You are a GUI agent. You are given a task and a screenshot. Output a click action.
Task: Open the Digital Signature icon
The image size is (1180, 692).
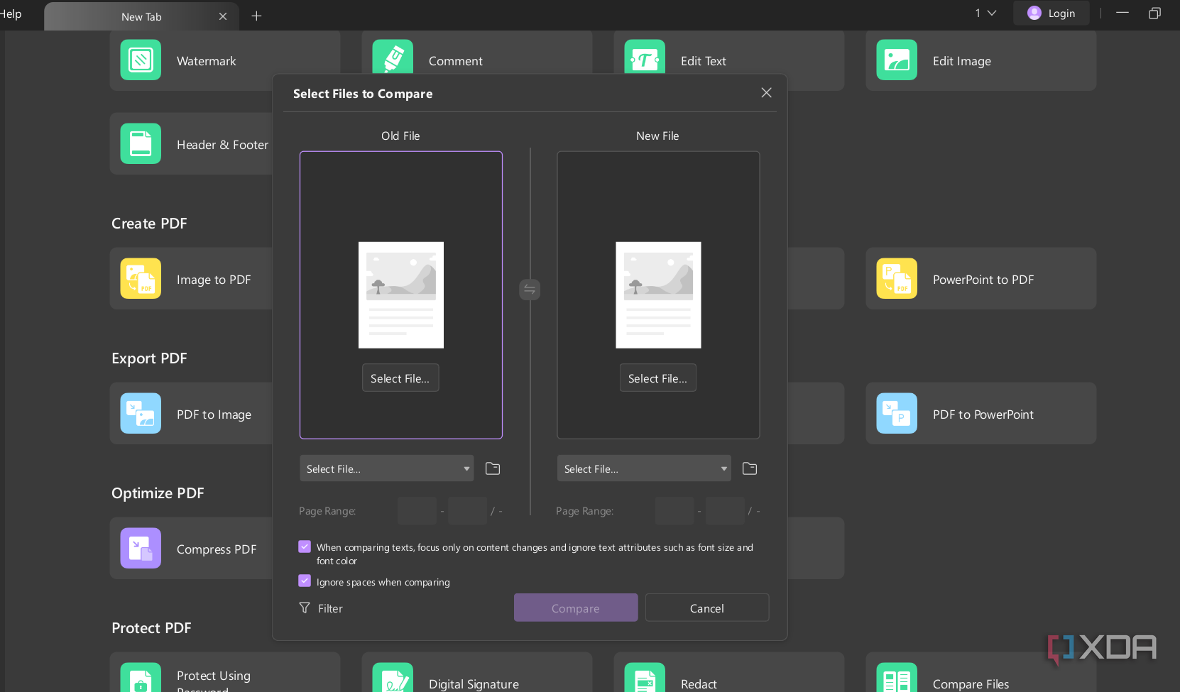tap(393, 678)
